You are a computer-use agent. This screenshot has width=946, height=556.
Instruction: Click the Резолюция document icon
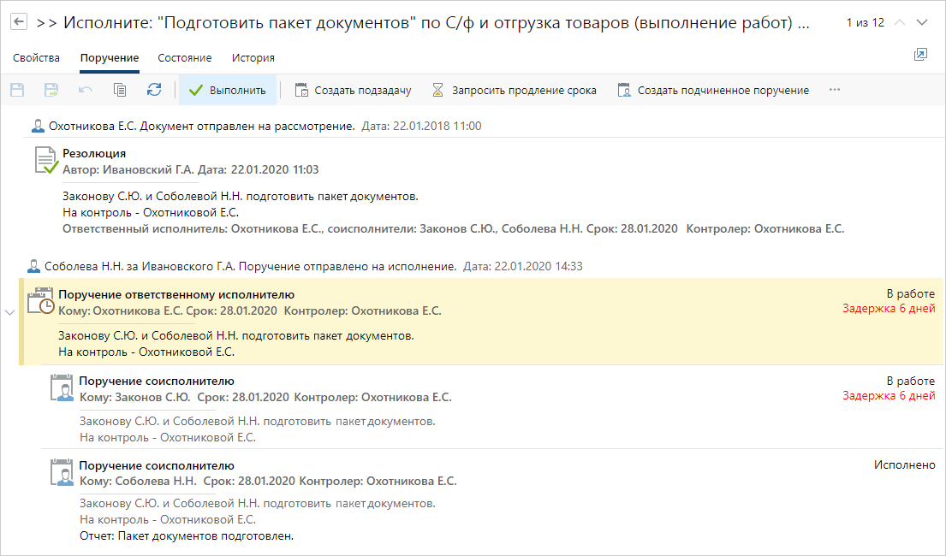pyautogui.click(x=45, y=160)
